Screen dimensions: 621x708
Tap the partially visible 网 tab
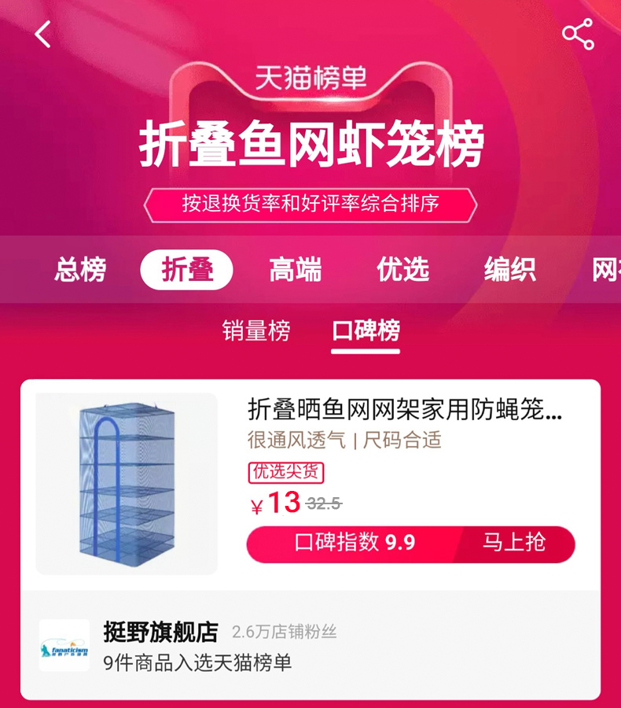coord(606,270)
